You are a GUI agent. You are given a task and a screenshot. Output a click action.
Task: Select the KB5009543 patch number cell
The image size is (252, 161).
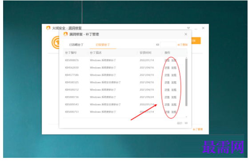(72, 105)
